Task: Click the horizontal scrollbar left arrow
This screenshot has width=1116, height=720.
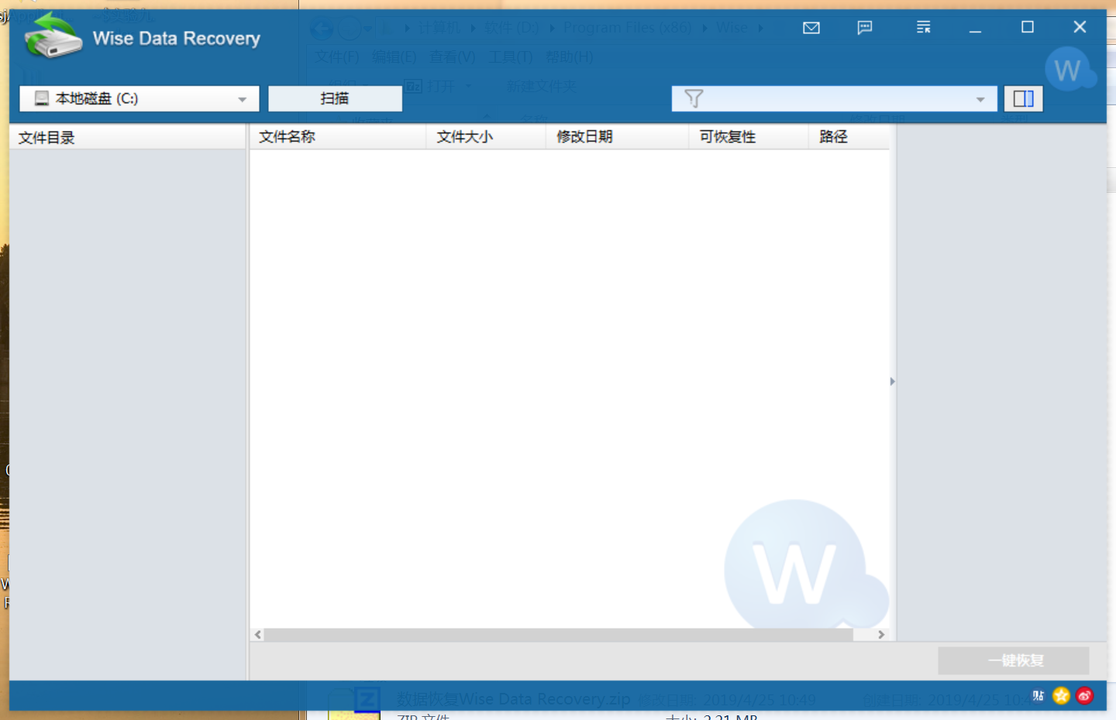Action: click(x=258, y=635)
